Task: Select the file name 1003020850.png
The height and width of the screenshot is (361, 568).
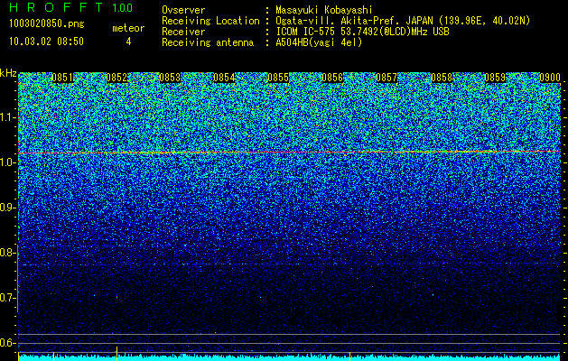Action: pos(47,24)
